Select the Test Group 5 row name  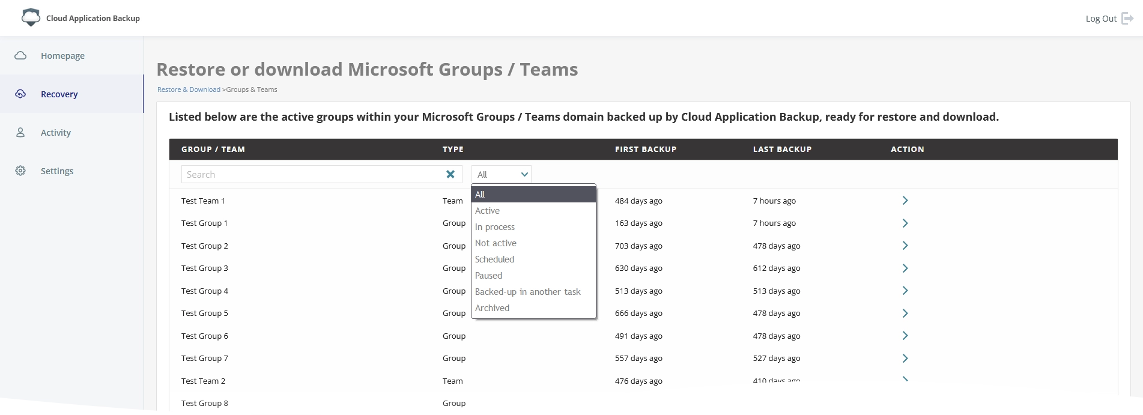coord(205,313)
